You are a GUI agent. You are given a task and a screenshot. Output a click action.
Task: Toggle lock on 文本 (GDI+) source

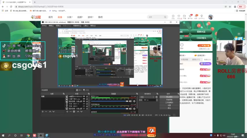(87, 106)
